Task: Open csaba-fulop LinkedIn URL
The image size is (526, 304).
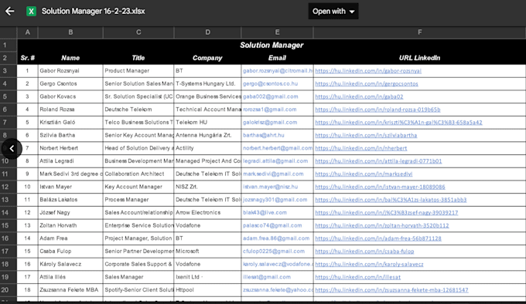Action: 364,252
